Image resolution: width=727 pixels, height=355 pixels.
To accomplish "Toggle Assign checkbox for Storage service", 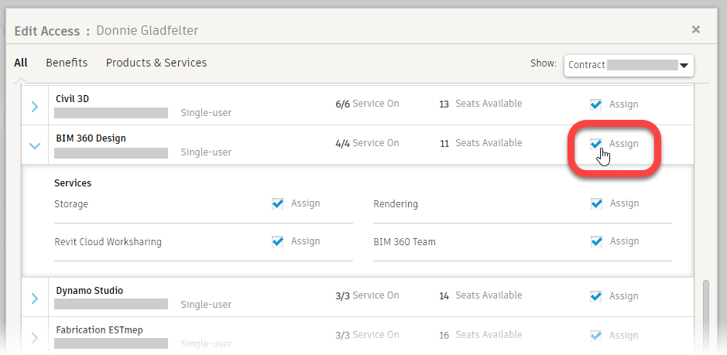I will [278, 203].
